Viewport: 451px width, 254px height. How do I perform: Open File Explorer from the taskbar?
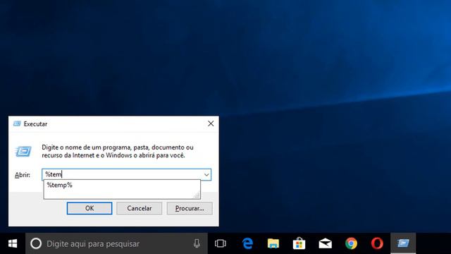(x=273, y=243)
